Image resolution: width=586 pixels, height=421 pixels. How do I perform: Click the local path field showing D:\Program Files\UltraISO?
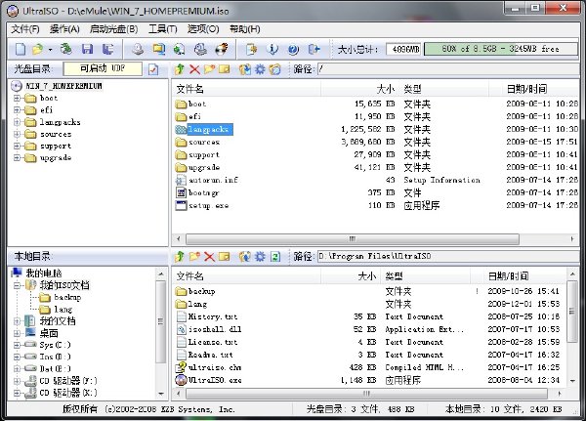[x=447, y=256]
